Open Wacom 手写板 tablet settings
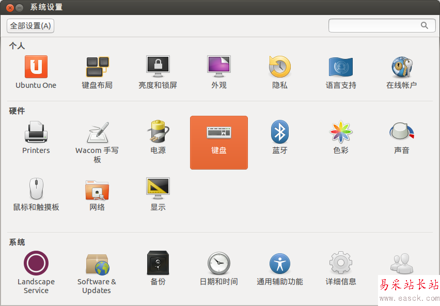440x306 pixels. coord(97,142)
